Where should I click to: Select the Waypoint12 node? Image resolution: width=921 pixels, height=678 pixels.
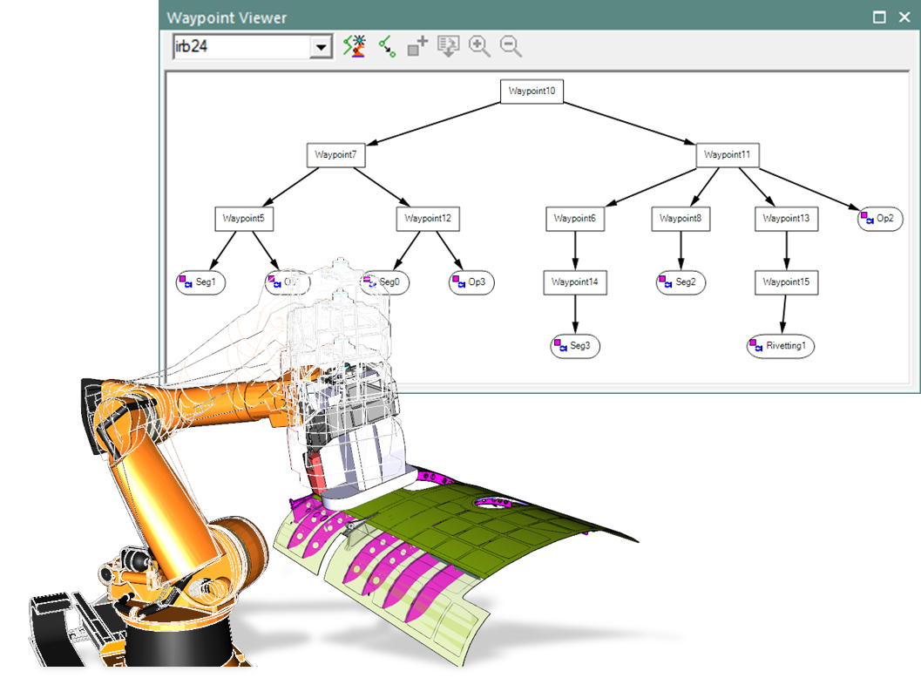pyautogui.click(x=428, y=219)
